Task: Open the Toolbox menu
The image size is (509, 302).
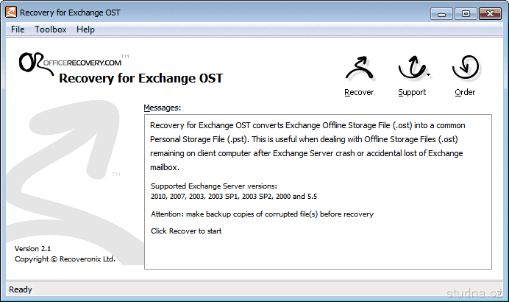Action: tap(51, 29)
